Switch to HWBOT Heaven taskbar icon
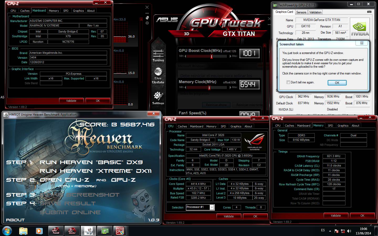Screen dimensions: 378x236 [x=88, y=231]
